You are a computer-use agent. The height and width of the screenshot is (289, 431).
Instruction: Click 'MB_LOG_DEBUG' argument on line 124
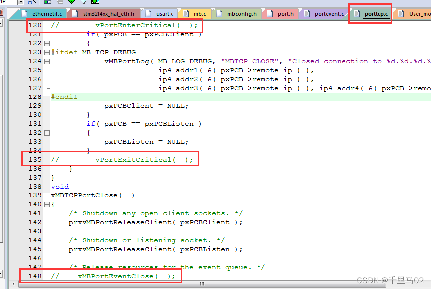point(184,61)
